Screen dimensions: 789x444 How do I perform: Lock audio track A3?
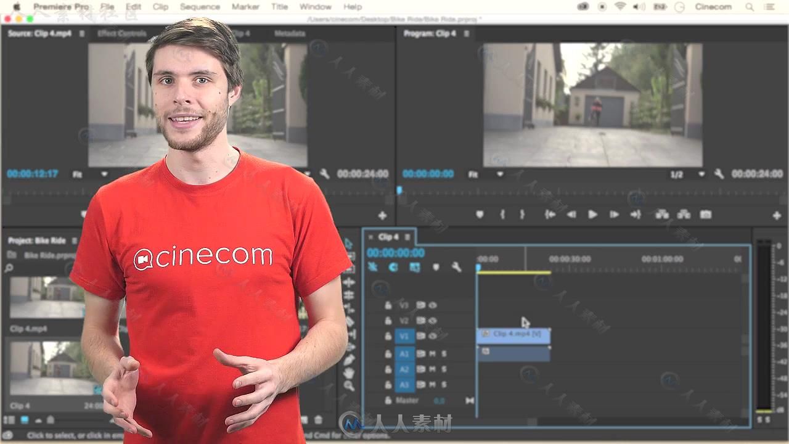[388, 385]
